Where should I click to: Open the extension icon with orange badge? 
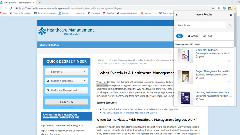pos(229,8)
